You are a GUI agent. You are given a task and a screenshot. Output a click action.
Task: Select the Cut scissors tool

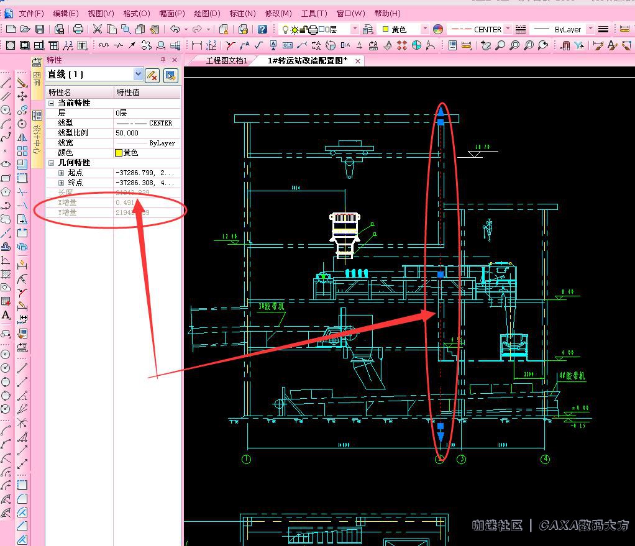pyautogui.click(x=98, y=29)
